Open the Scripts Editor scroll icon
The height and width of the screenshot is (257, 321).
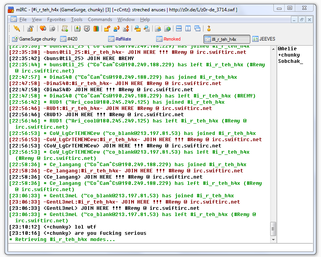click(65, 28)
